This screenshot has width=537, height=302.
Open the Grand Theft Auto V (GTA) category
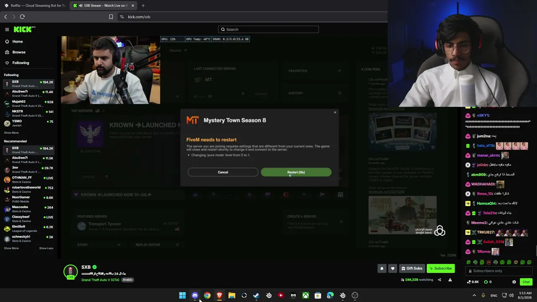pos(100,280)
